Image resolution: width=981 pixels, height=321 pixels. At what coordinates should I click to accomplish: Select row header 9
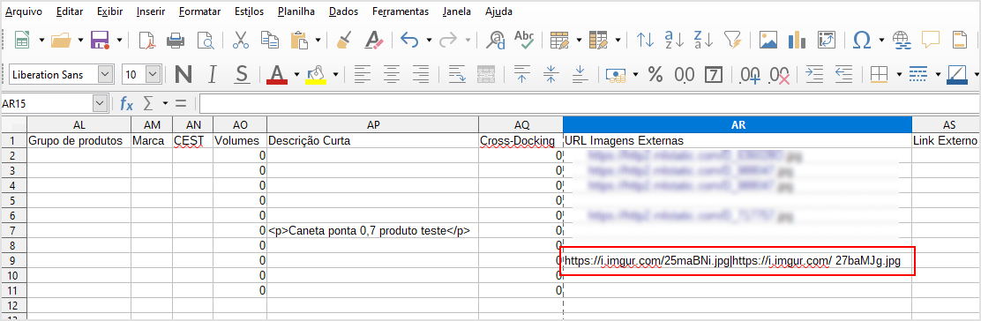click(x=13, y=260)
